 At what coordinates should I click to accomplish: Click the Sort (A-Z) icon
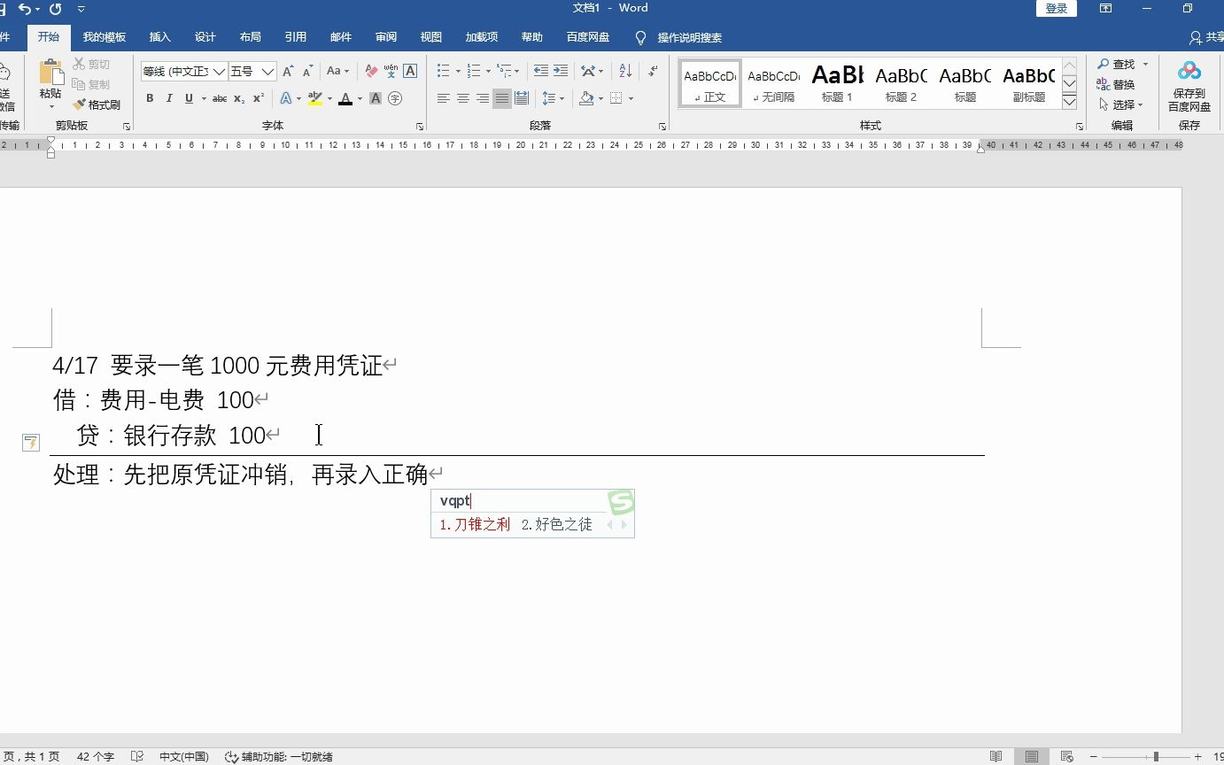click(x=625, y=71)
